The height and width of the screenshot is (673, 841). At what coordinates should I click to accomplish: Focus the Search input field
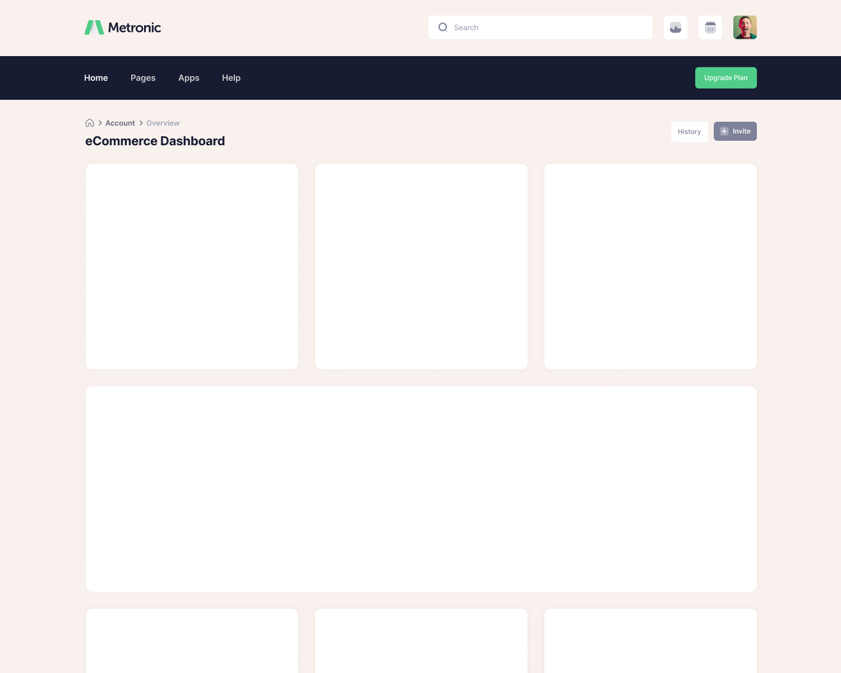549,27
